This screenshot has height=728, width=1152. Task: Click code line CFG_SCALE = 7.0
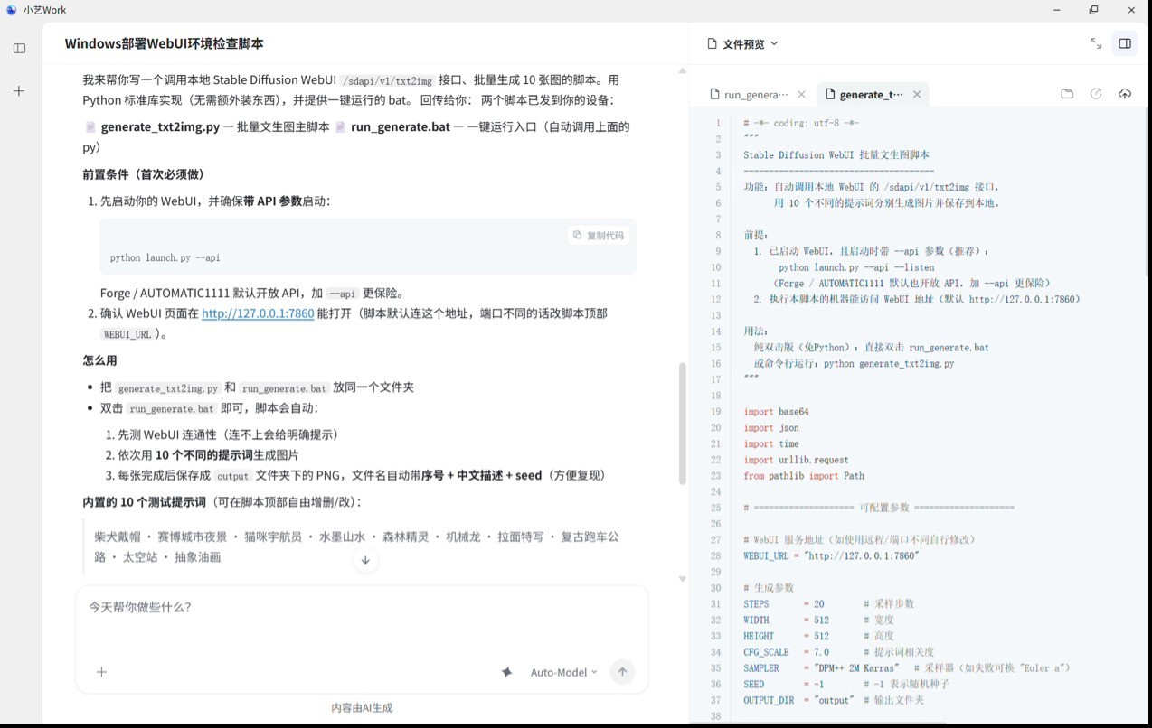pos(787,652)
